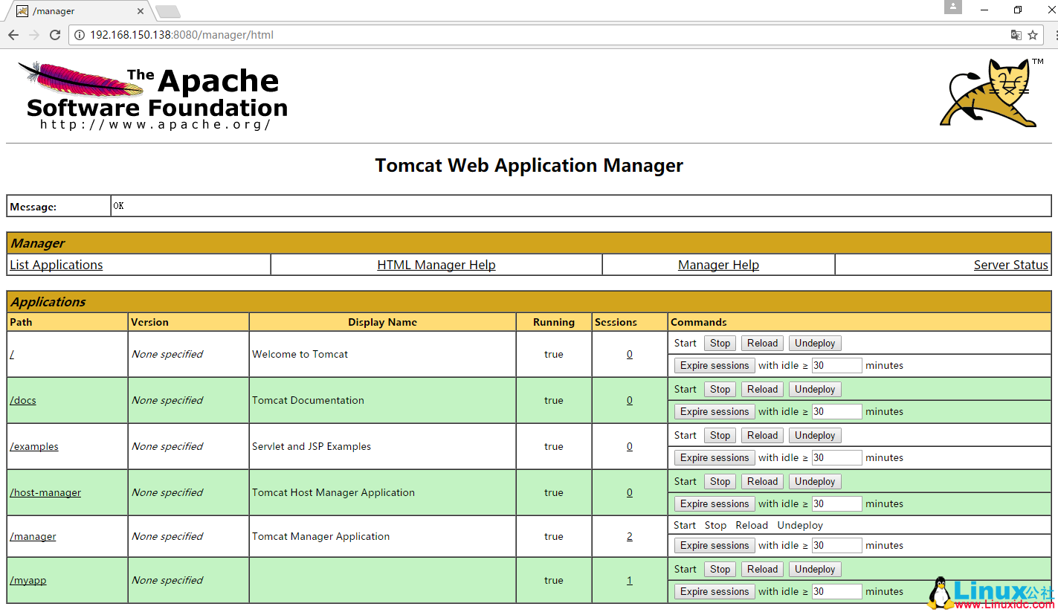Reload the /examples application

762,435
